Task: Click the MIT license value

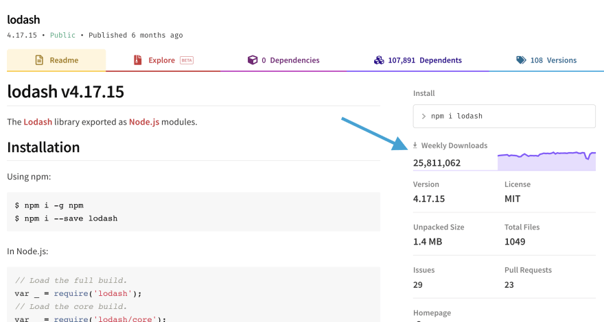Action: pyautogui.click(x=512, y=199)
